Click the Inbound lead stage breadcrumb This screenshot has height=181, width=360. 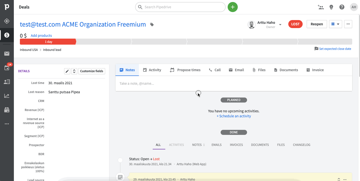(x=52, y=50)
